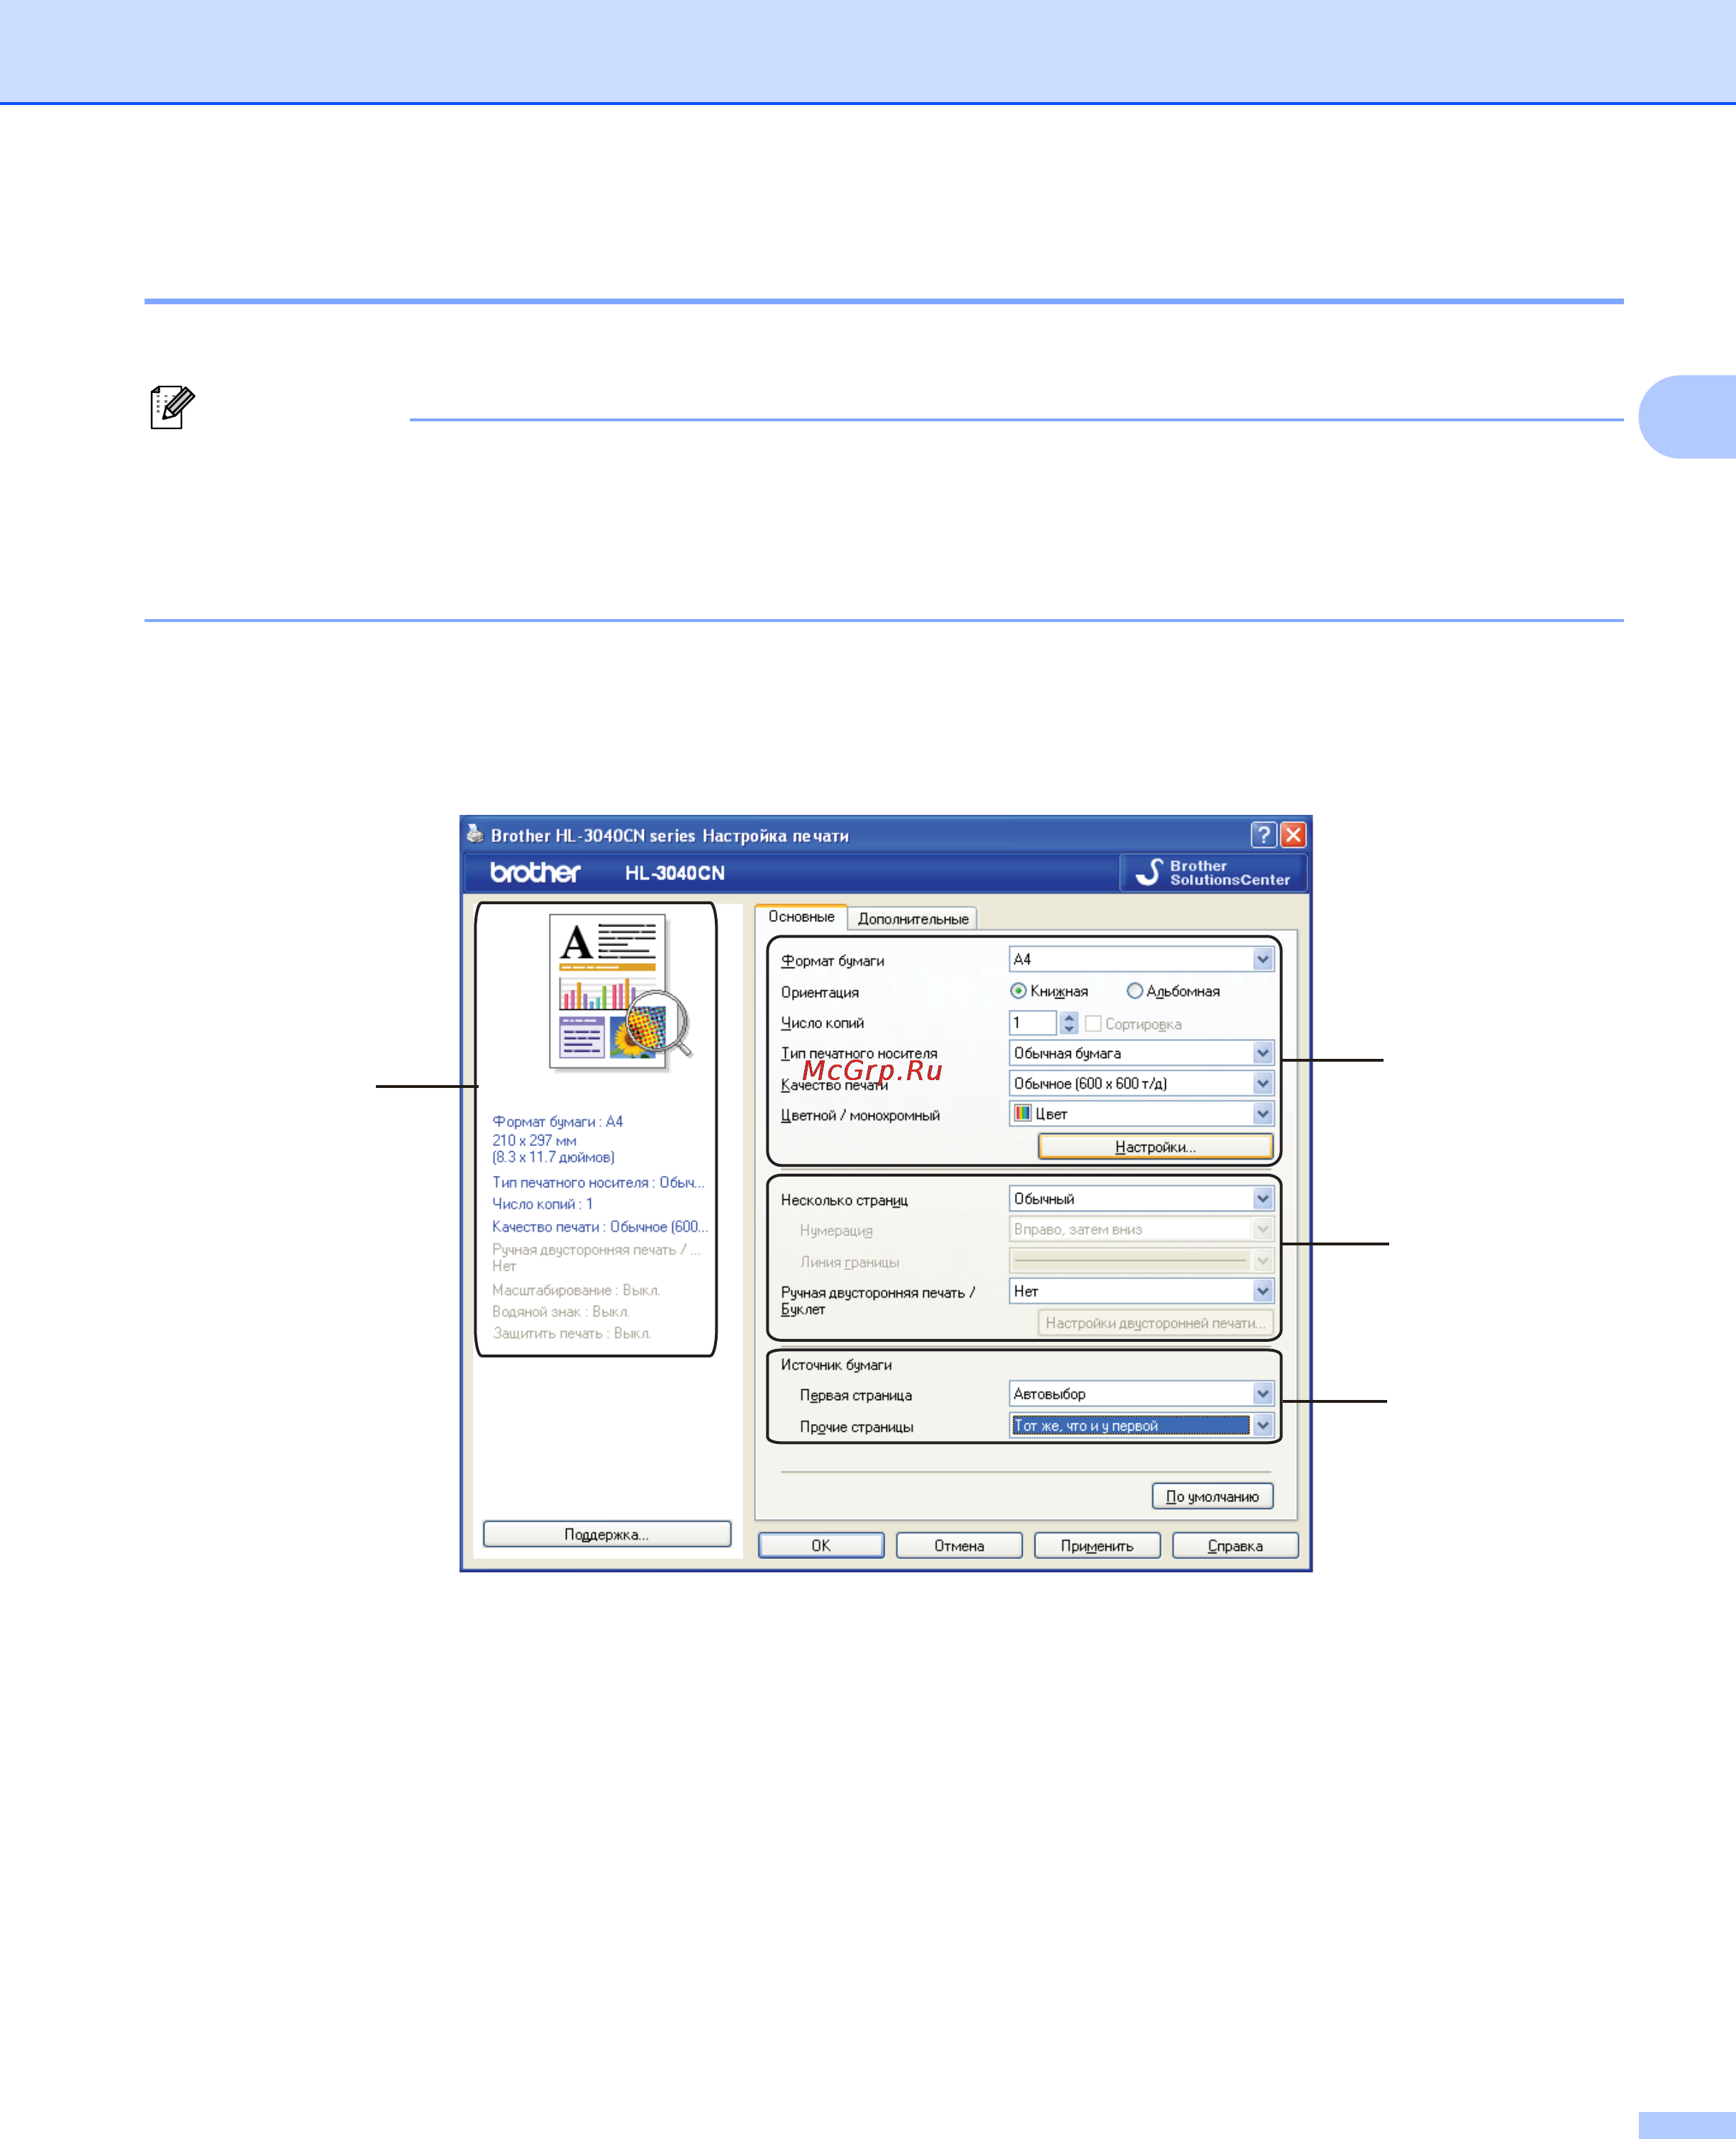1736x2139 pixels.
Task: Open Качество печати dropdown
Action: click(x=1141, y=1084)
